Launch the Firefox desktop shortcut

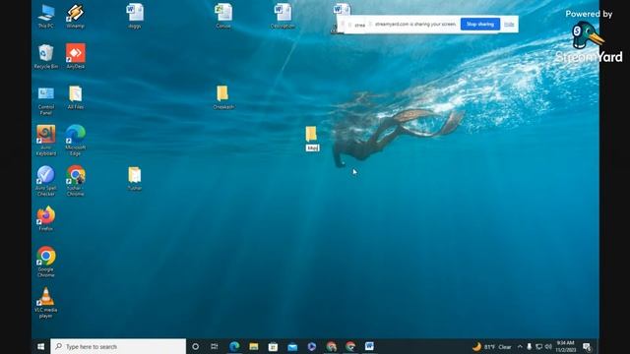tap(46, 218)
